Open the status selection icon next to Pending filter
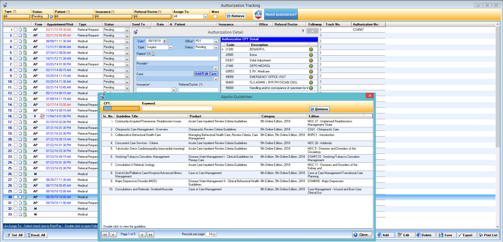503x242 pixels. pyautogui.click(x=51, y=17)
